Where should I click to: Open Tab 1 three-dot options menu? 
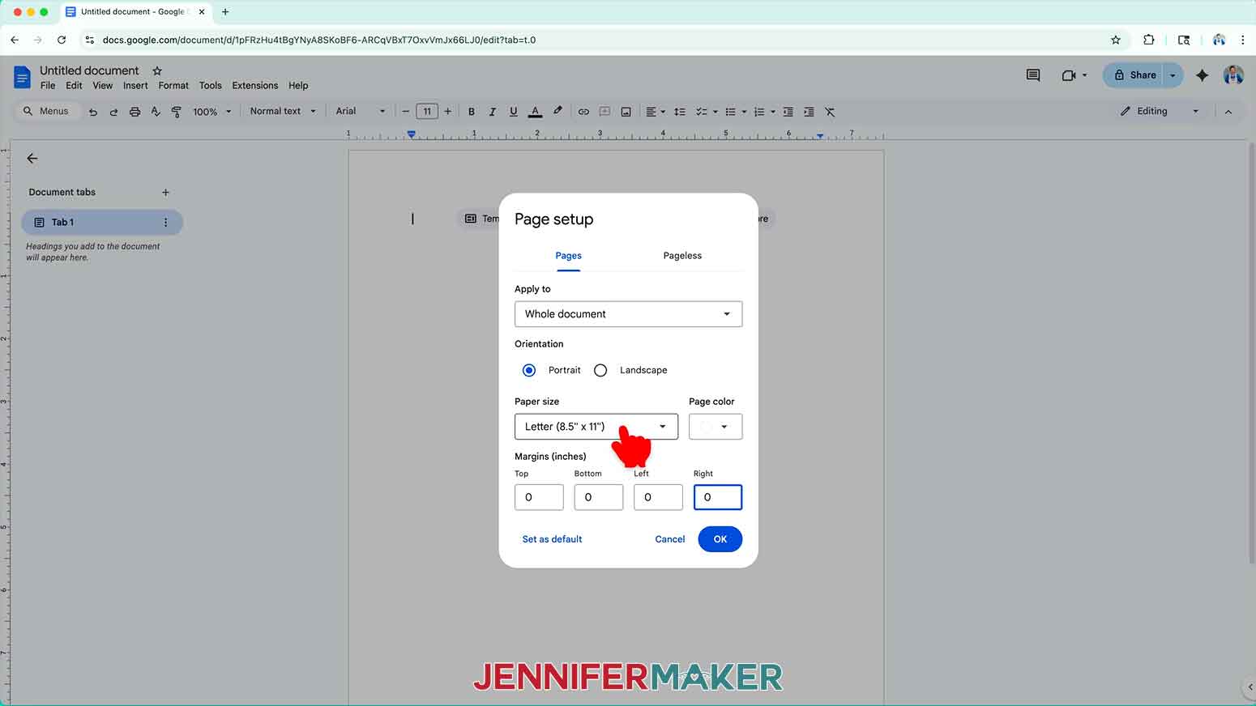165,223
